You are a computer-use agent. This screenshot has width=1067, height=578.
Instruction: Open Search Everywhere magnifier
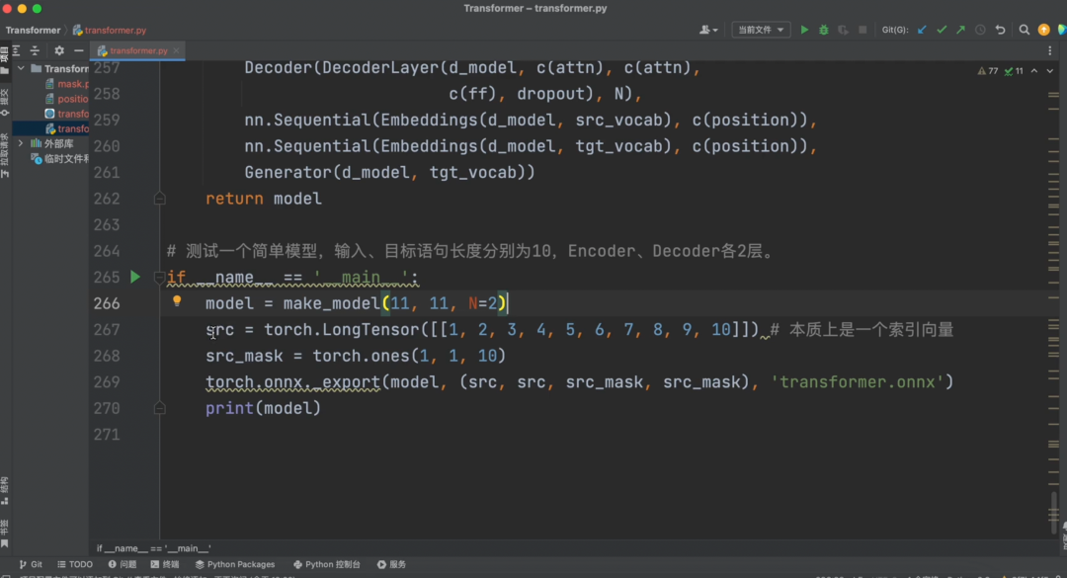(1025, 30)
